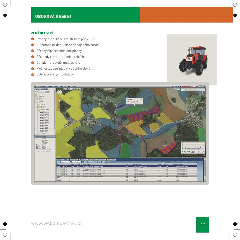Close the speed graph panel

[x=204, y=143]
